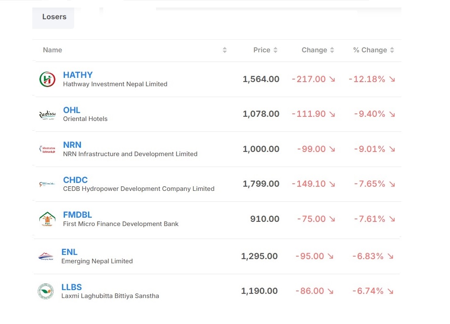Click the down arrow beside CHDC's -7.65%
The width and height of the screenshot is (450, 324).
392,184
